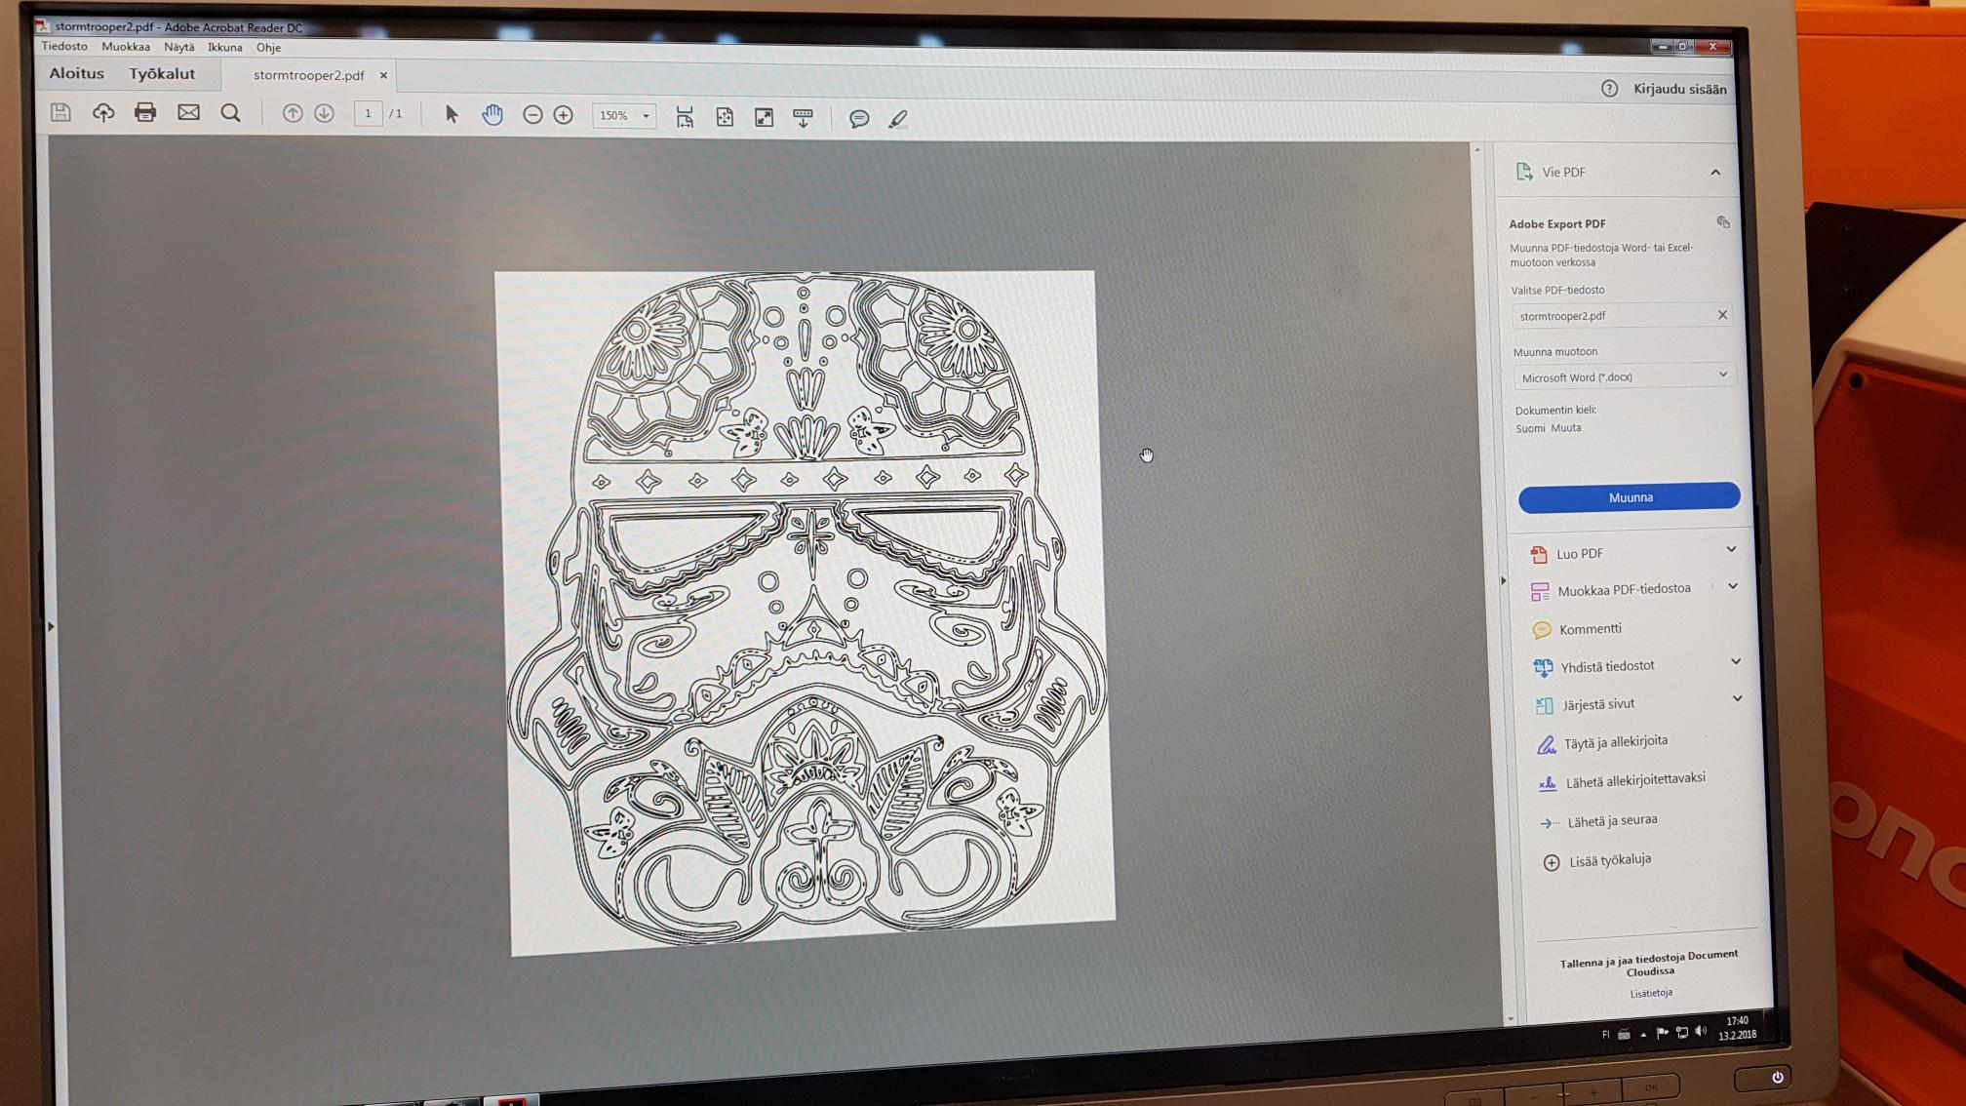Send file by email envelope icon

(x=188, y=112)
